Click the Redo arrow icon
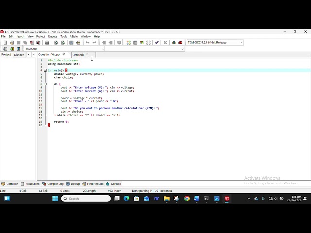 click(x=94, y=43)
